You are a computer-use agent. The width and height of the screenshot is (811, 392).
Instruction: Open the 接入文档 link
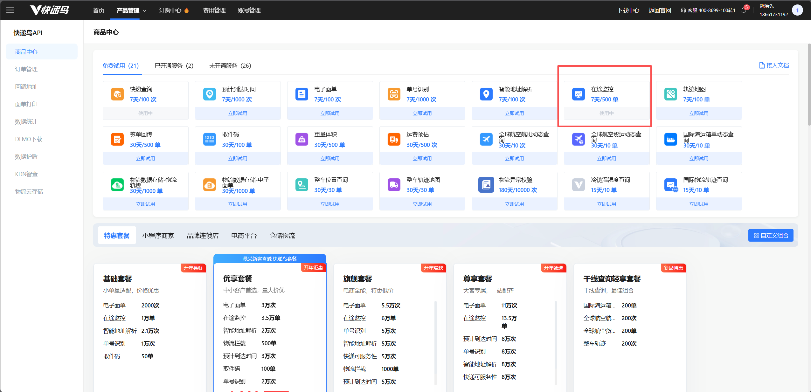[774, 65]
